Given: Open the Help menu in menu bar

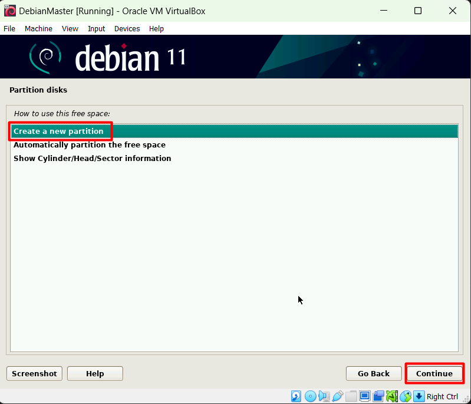Looking at the screenshot, I should [156, 28].
